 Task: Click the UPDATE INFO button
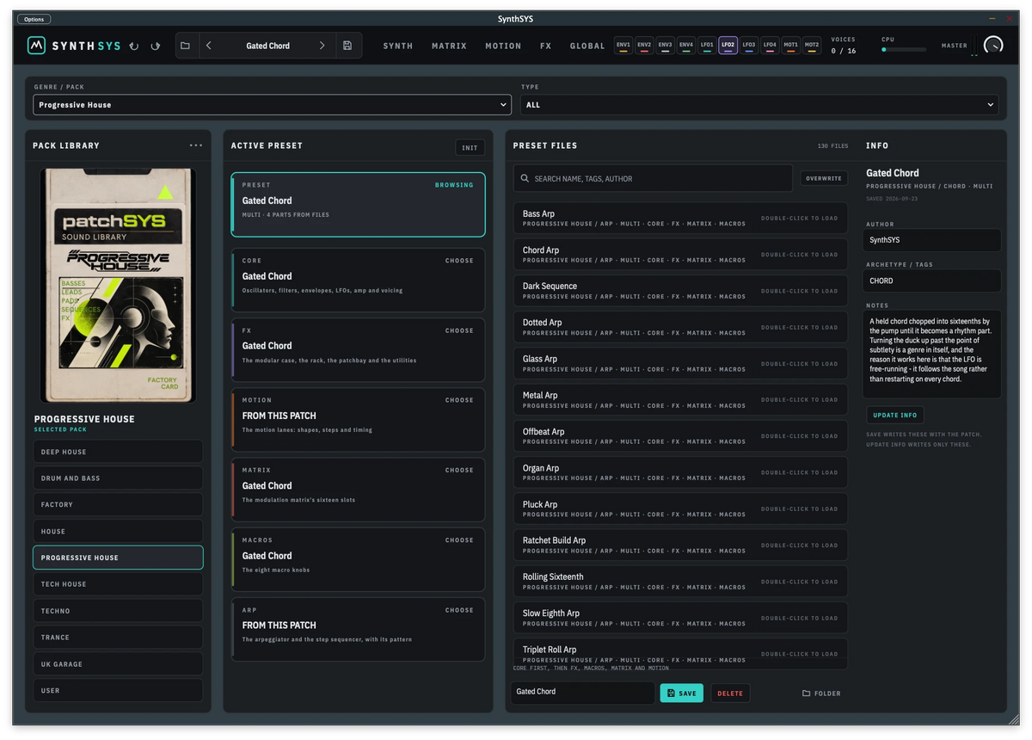(x=895, y=415)
